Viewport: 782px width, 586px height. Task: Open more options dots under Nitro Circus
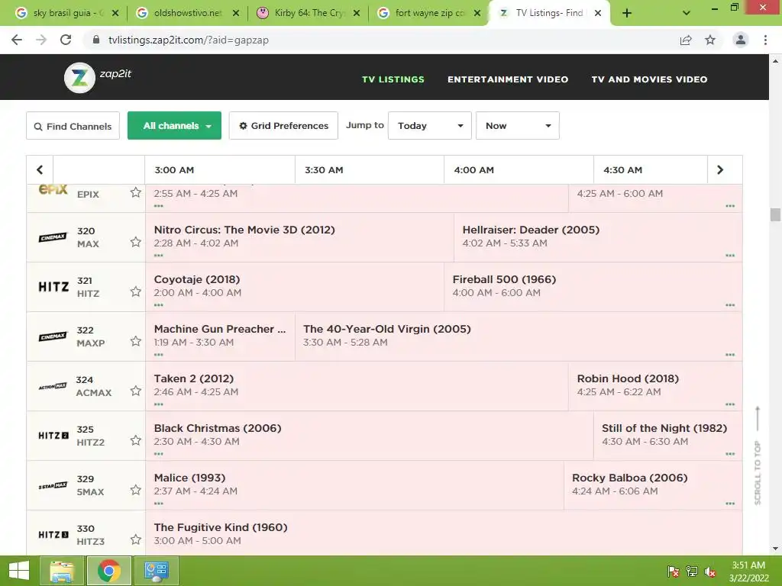pos(159,256)
